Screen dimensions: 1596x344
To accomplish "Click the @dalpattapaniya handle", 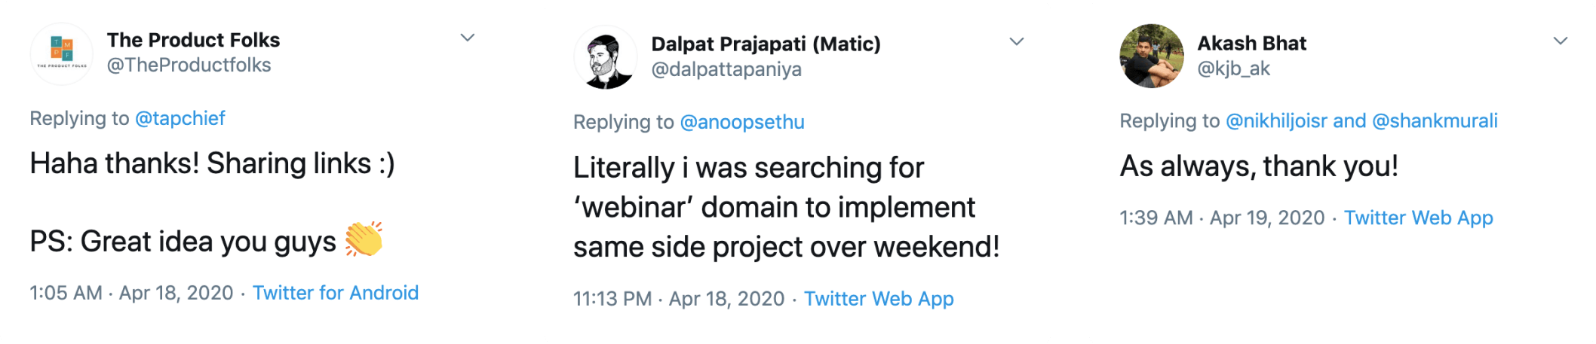I will coord(726,69).
